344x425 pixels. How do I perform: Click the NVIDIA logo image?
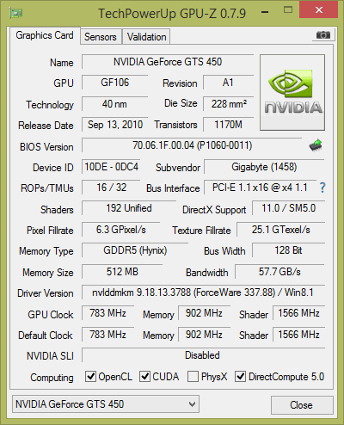292,92
